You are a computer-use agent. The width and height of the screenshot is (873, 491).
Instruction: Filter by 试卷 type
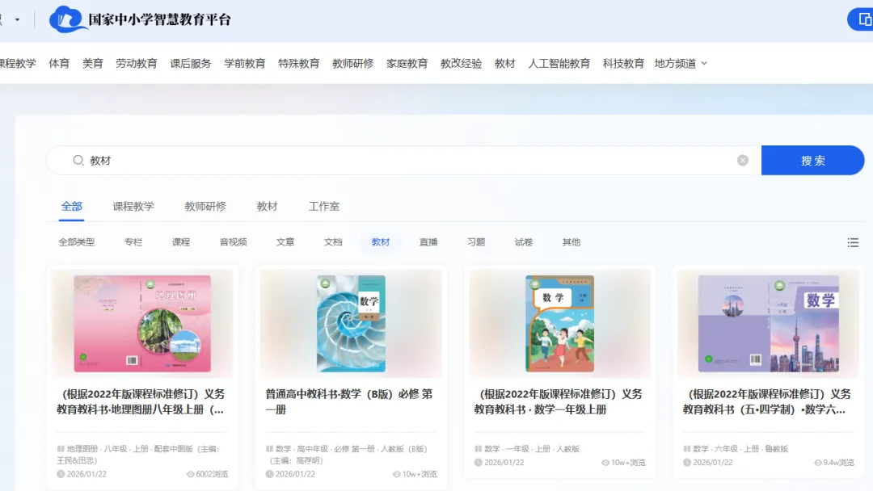[x=523, y=242]
